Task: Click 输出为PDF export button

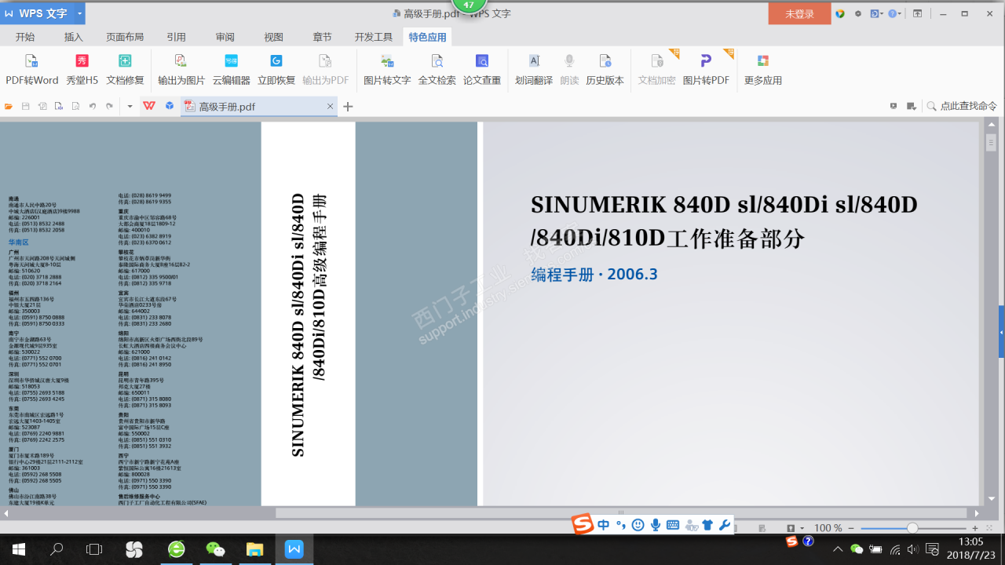Action: click(x=326, y=70)
